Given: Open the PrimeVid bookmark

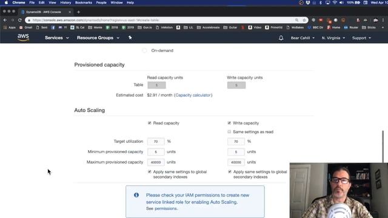Looking at the screenshot, I should pyautogui.click(x=273, y=27).
